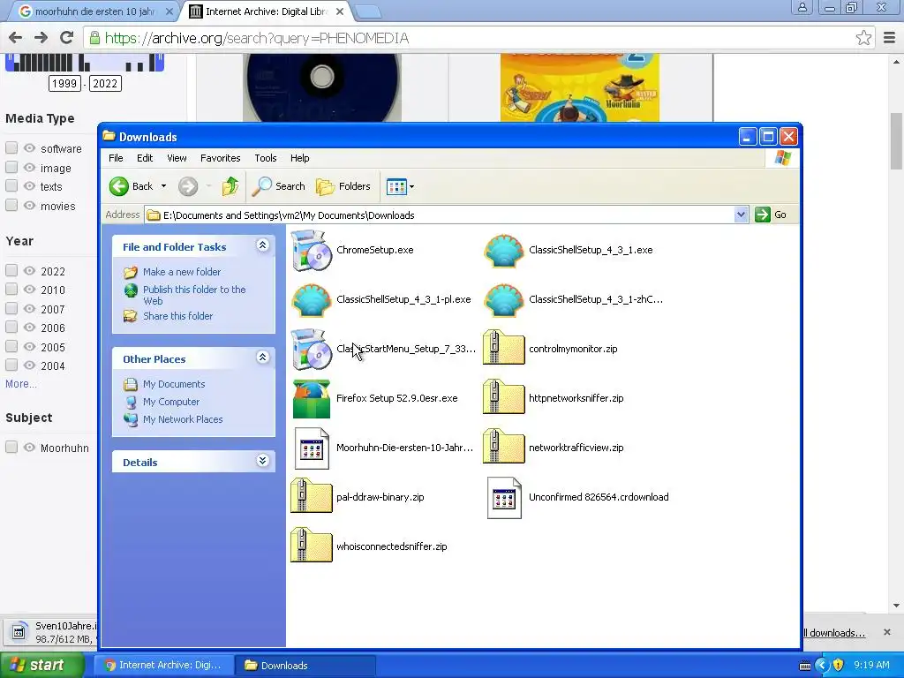The height and width of the screenshot is (678, 904).
Task: Click the 1999 start year box
Action: tap(64, 84)
